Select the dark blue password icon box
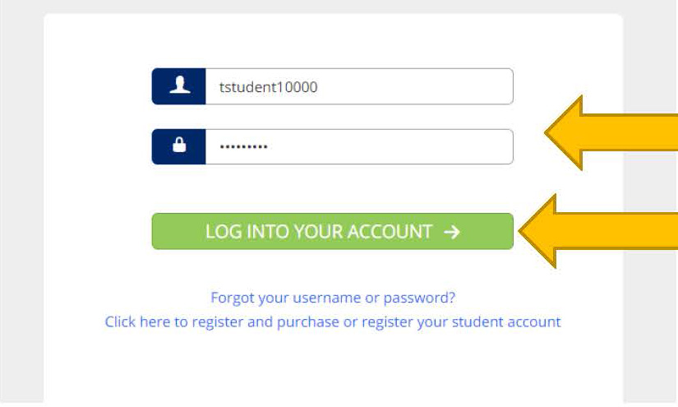The image size is (678, 407). tap(178, 146)
